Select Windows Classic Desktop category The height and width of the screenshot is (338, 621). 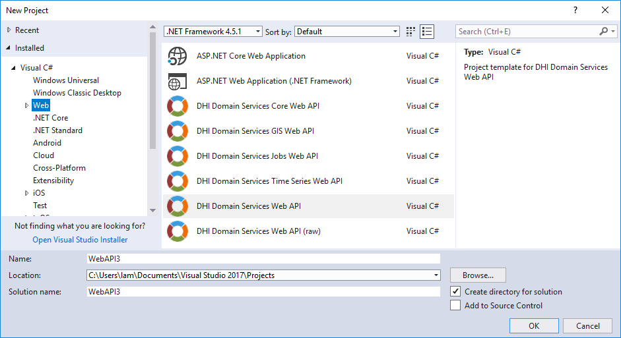tap(77, 93)
